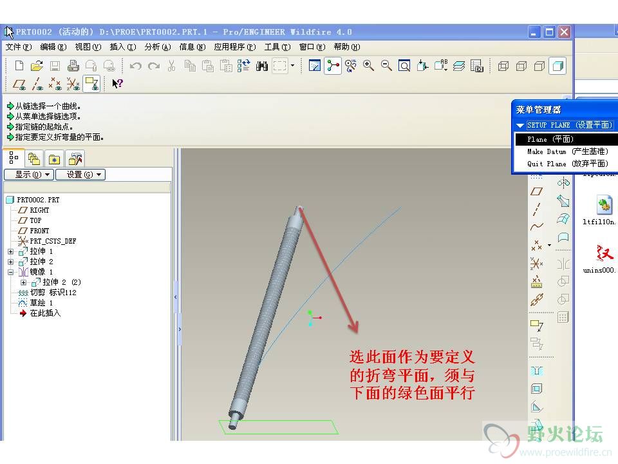The height and width of the screenshot is (464, 618).
Task: Select the FRONT datum plane
Action: pyautogui.click(x=34, y=231)
